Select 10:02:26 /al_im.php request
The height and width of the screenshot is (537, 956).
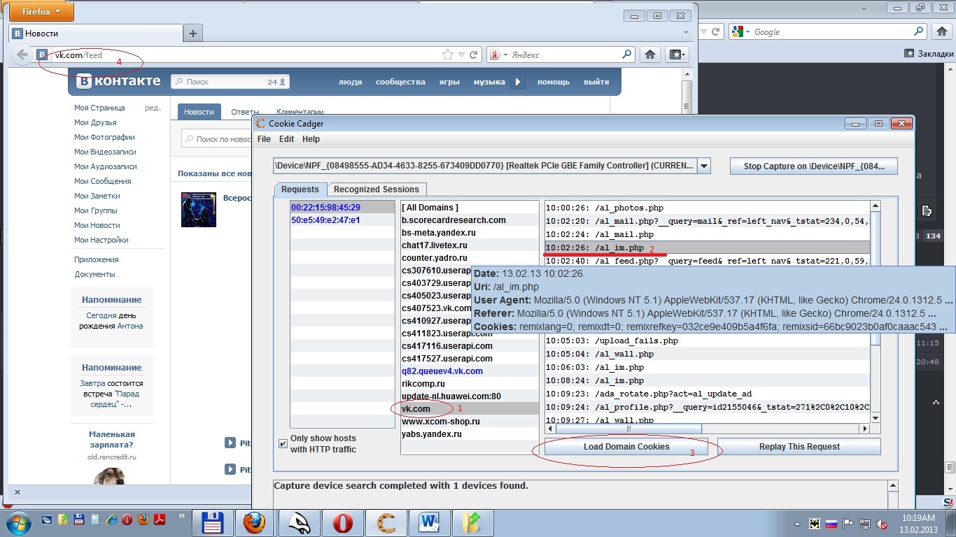(x=708, y=248)
